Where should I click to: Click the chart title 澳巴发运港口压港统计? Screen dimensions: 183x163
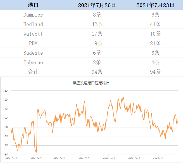point(91,83)
